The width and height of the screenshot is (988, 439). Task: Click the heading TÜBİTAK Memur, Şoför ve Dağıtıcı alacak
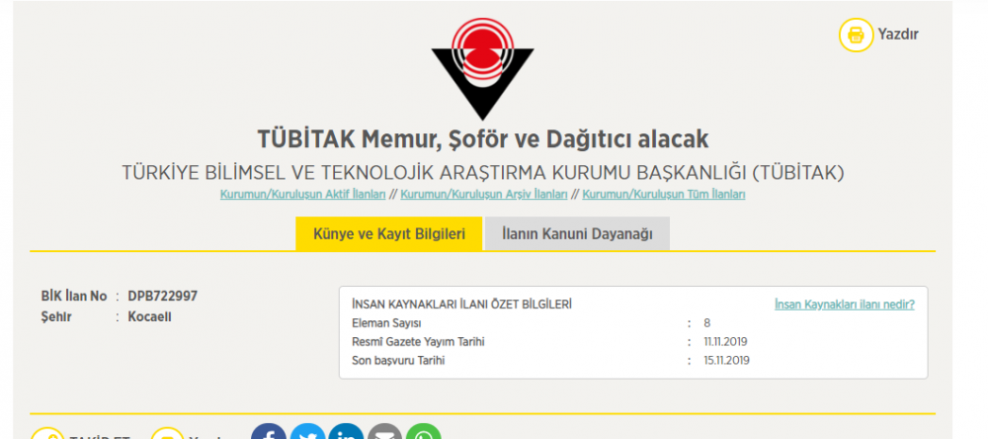coord(483,139)
